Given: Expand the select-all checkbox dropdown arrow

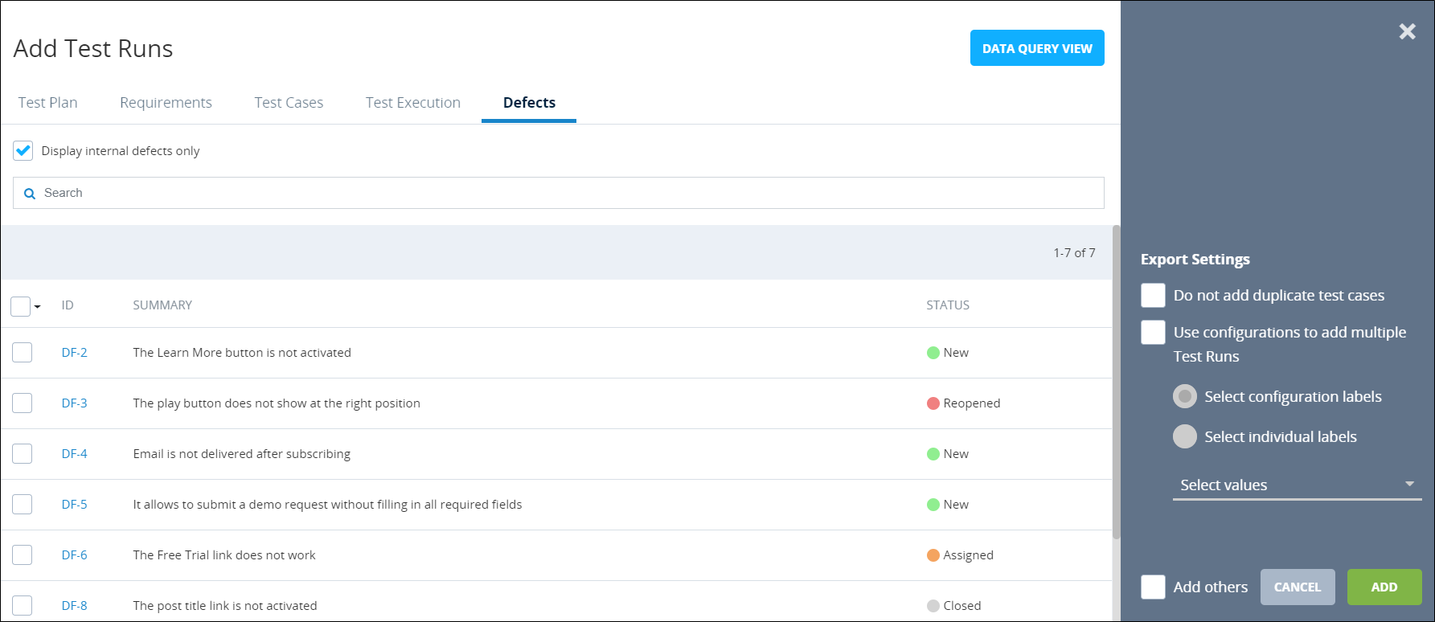Looking at the screenshot, I should pyautogui.click(x=38, y=307).
